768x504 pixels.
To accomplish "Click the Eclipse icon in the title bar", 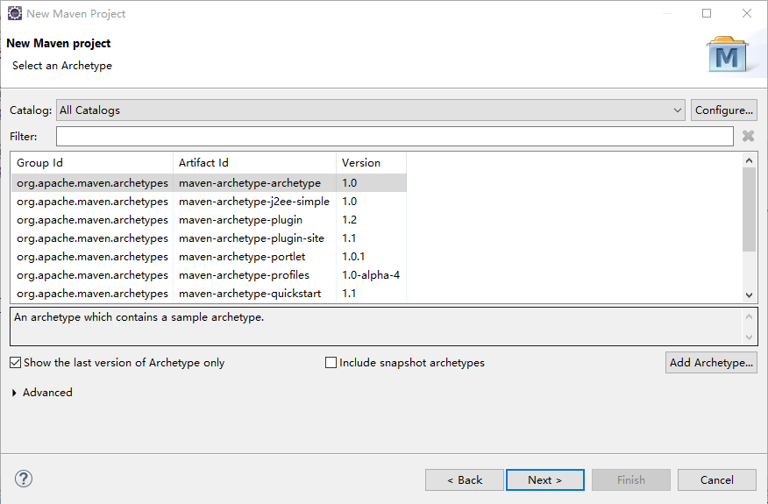I will click(15, 13).
